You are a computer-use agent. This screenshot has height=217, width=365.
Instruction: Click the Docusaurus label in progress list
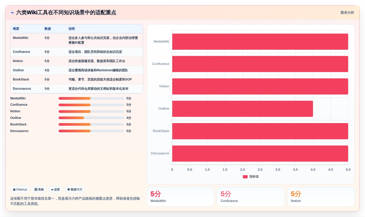(x=19, y=131)
